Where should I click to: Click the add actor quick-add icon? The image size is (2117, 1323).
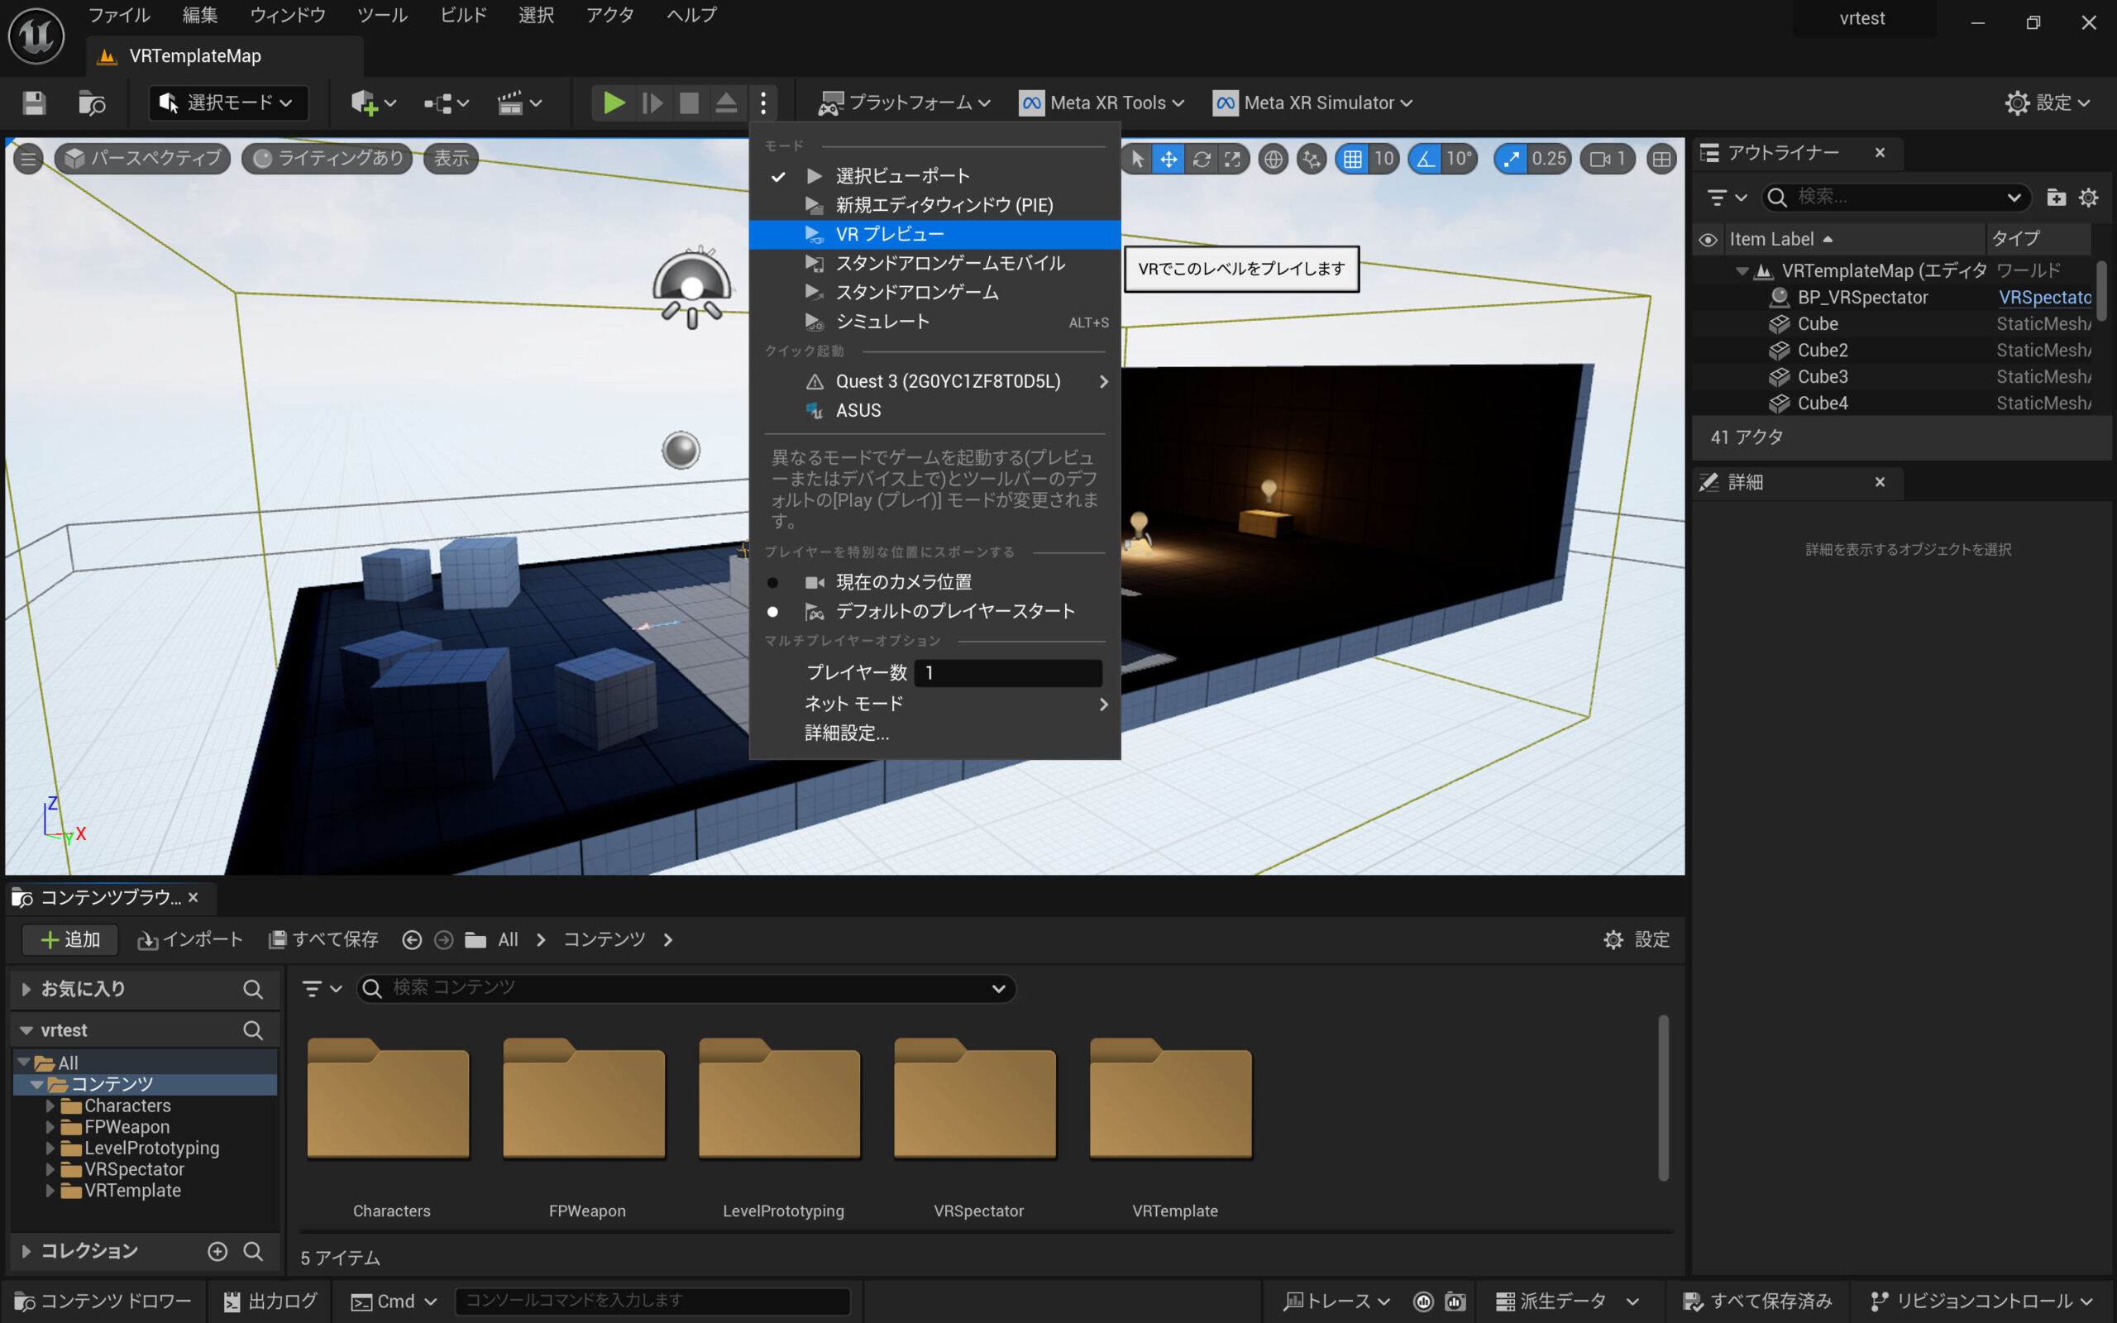point(363,103)
